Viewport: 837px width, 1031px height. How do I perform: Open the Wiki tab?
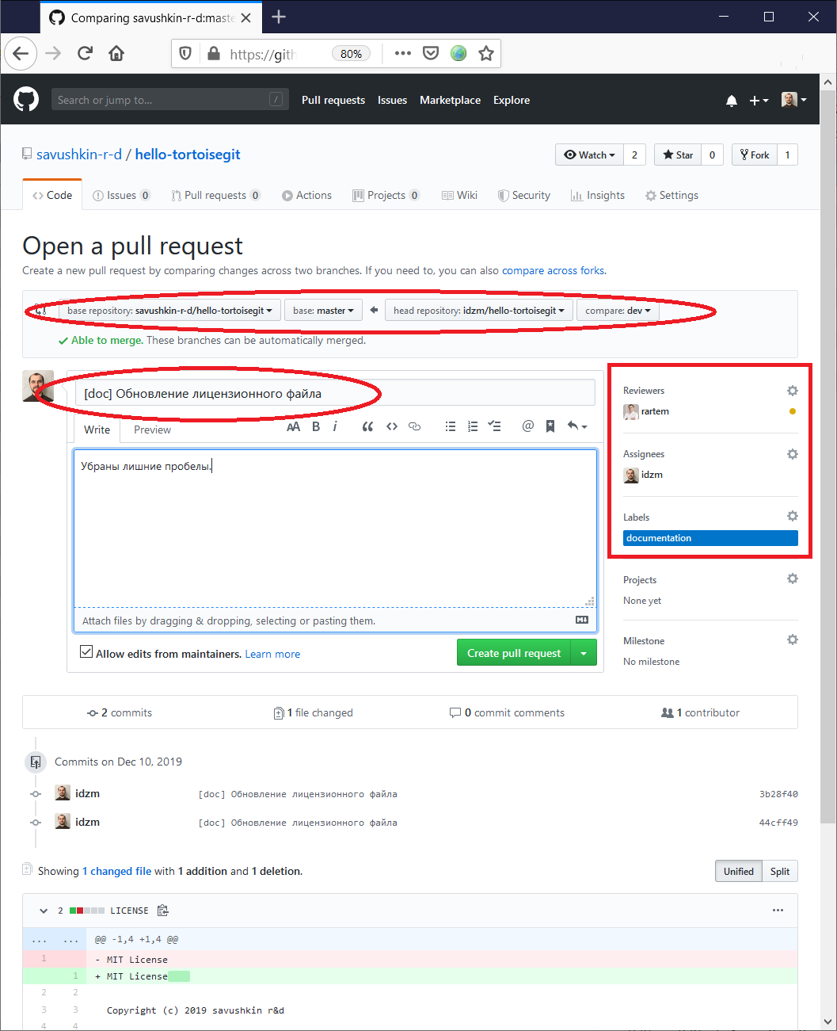(459, 196)
